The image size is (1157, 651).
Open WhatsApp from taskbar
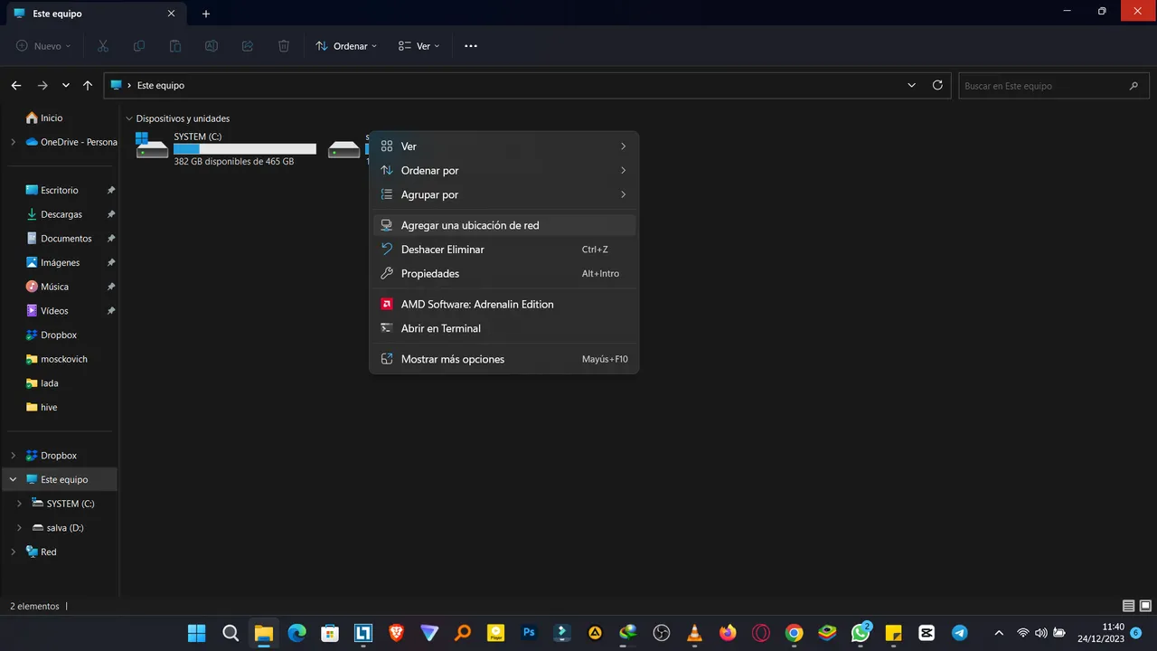(x=861, y=633)
